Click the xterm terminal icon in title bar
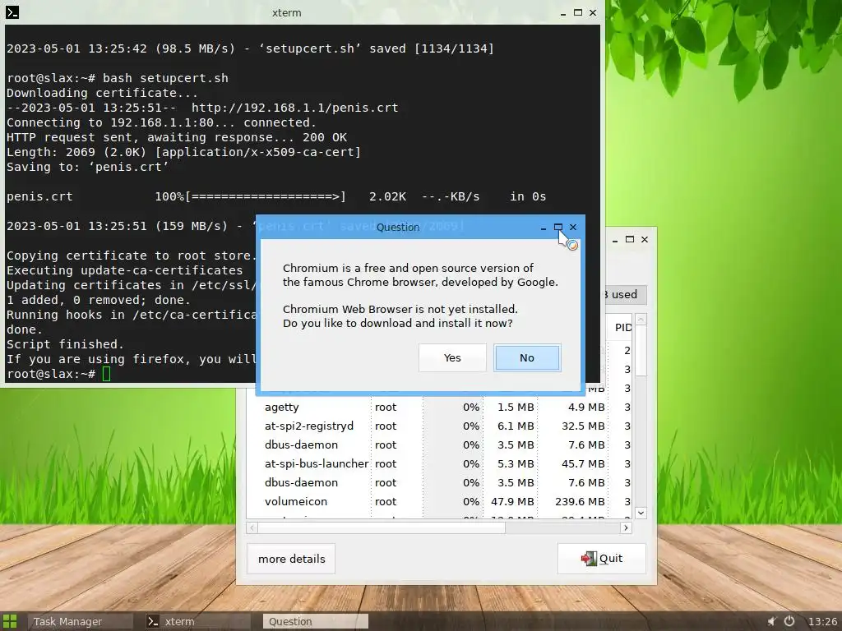This screenshot has width=842, height=631. [12, 12]
